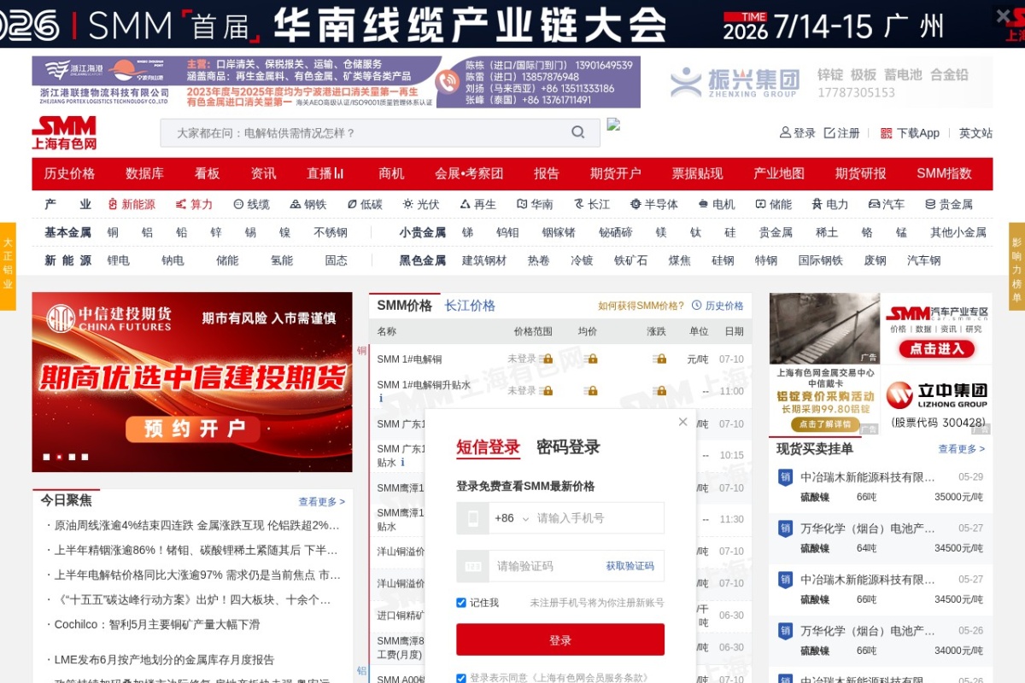The height and width of the screenshot is (683, 1025).
Task: Open 电机 industry channel
Action: [717, 204]
